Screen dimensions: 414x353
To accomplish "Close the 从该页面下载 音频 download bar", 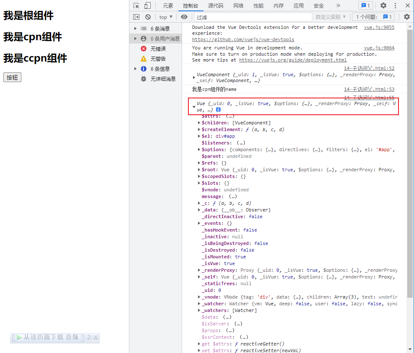I will 96,337.
